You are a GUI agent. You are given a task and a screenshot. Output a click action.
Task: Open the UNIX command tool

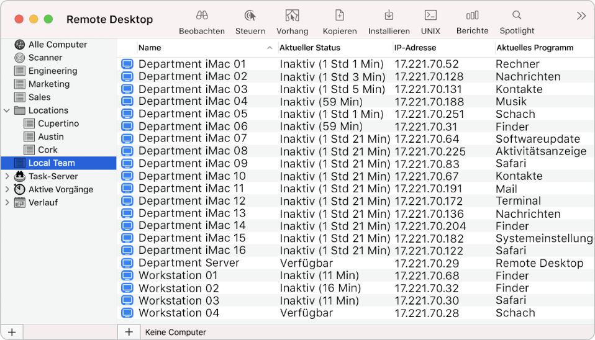430,16
